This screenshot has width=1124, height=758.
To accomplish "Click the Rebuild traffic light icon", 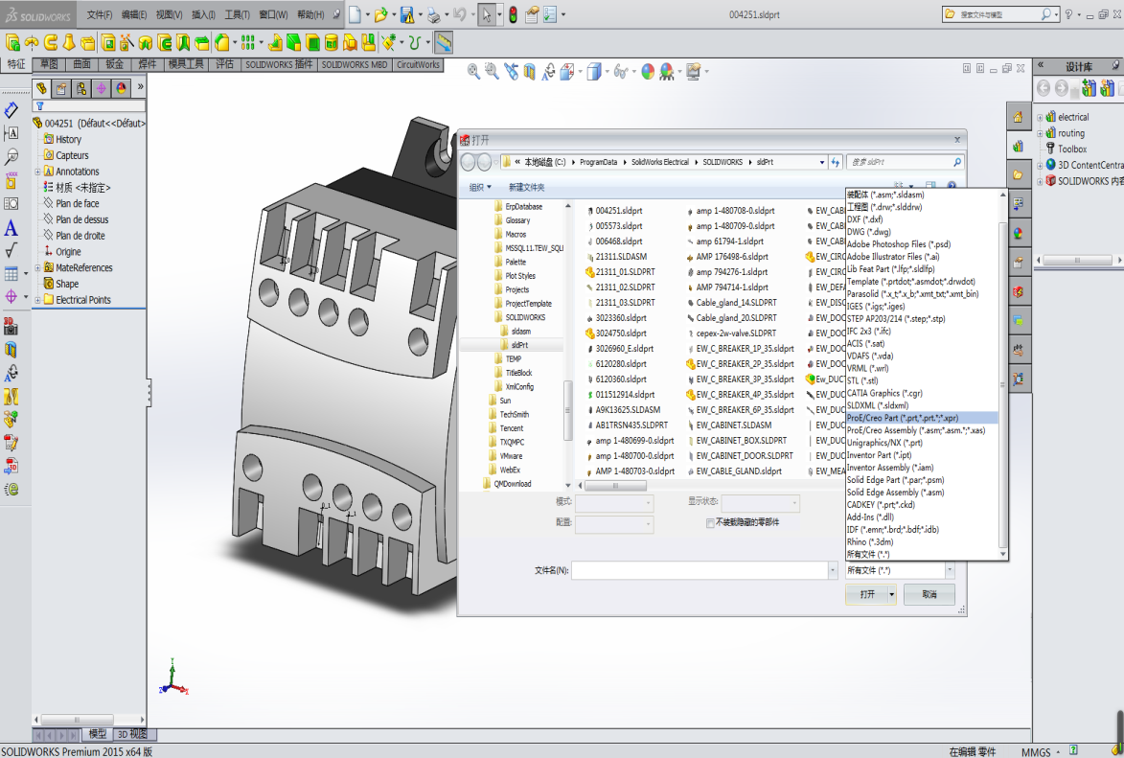I will tap(514, 14).
